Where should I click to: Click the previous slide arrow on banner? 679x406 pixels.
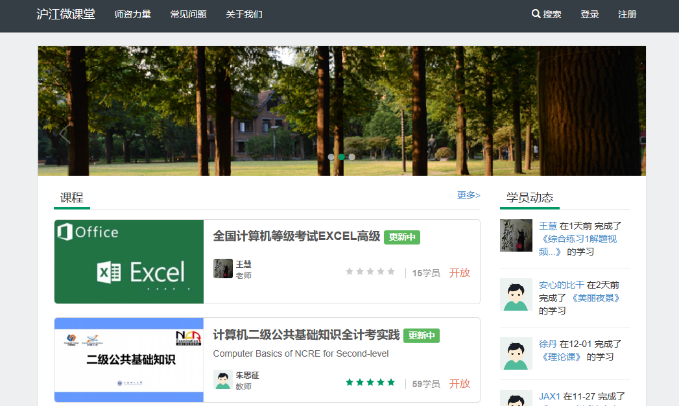(x=64, y=134)
